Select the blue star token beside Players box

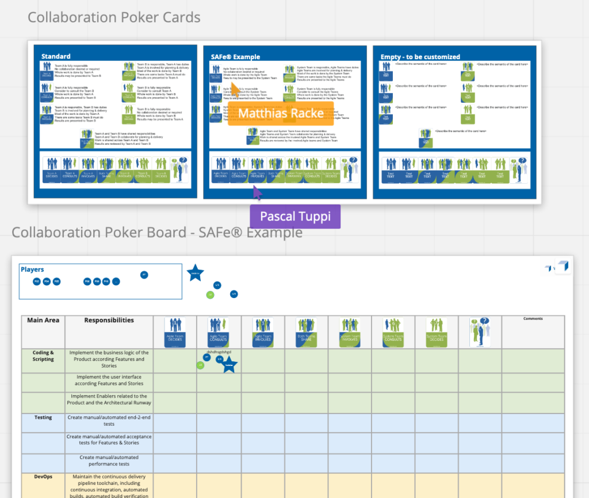tap(196, 273)
